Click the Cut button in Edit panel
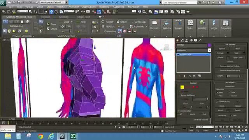 121,26
